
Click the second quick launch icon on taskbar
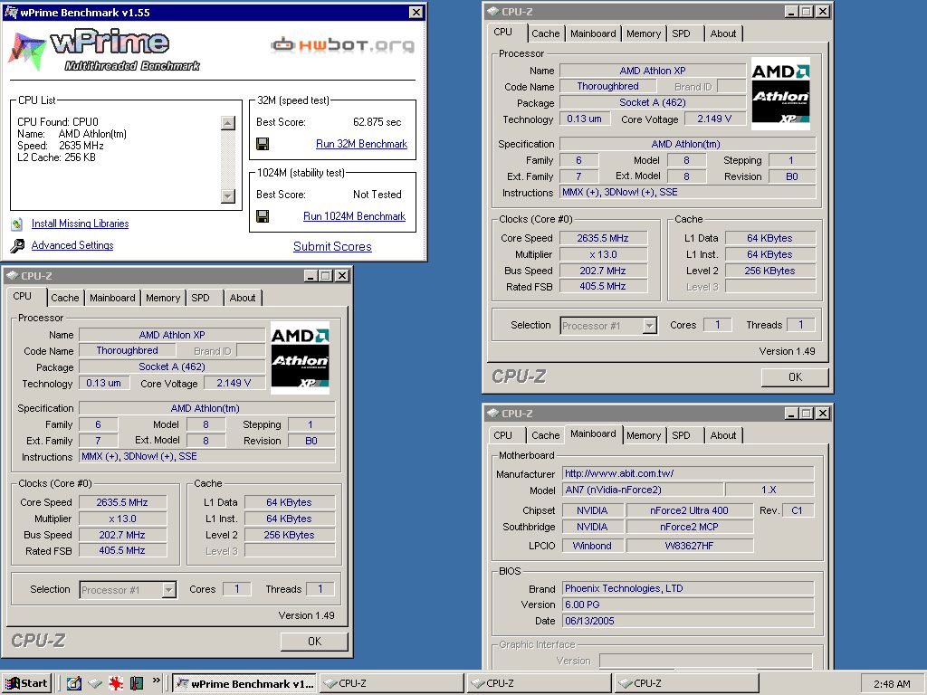tap(94, 683)
